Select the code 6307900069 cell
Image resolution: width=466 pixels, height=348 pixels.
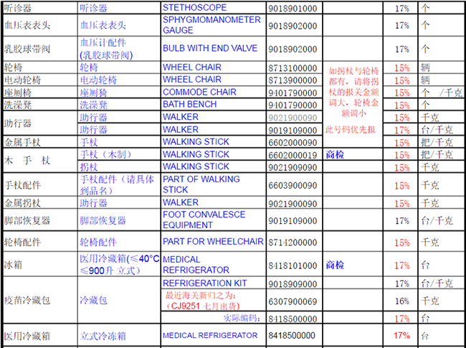click(292, 301)
